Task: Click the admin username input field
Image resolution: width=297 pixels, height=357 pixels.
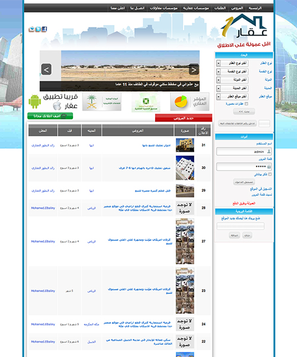Action: click(x=244, y=151)
